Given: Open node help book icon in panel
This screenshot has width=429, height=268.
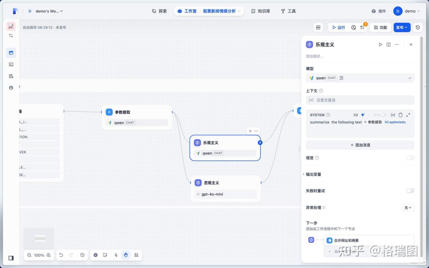Looking at the screenshot, I should tap(388, 45).
